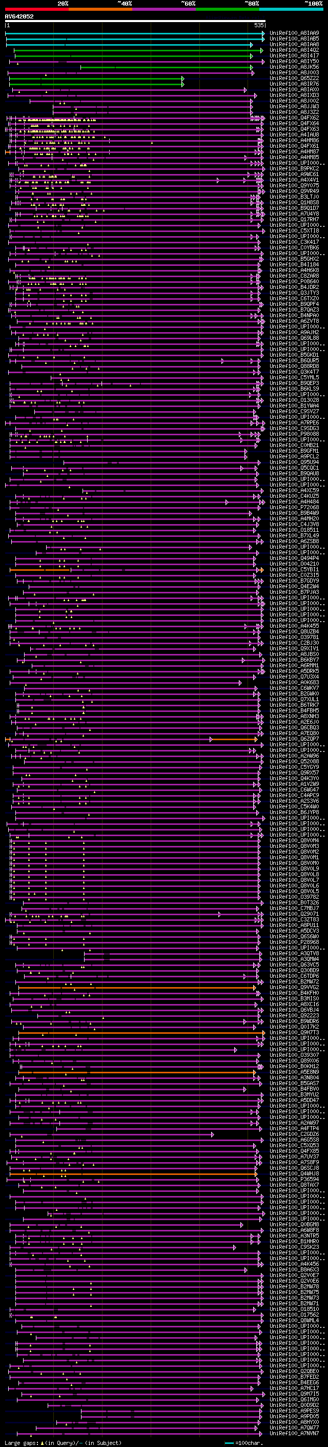
Task: Click the orange alignment bar for UniRef100_A5E8N9
Action: (x=137, y=1072)
